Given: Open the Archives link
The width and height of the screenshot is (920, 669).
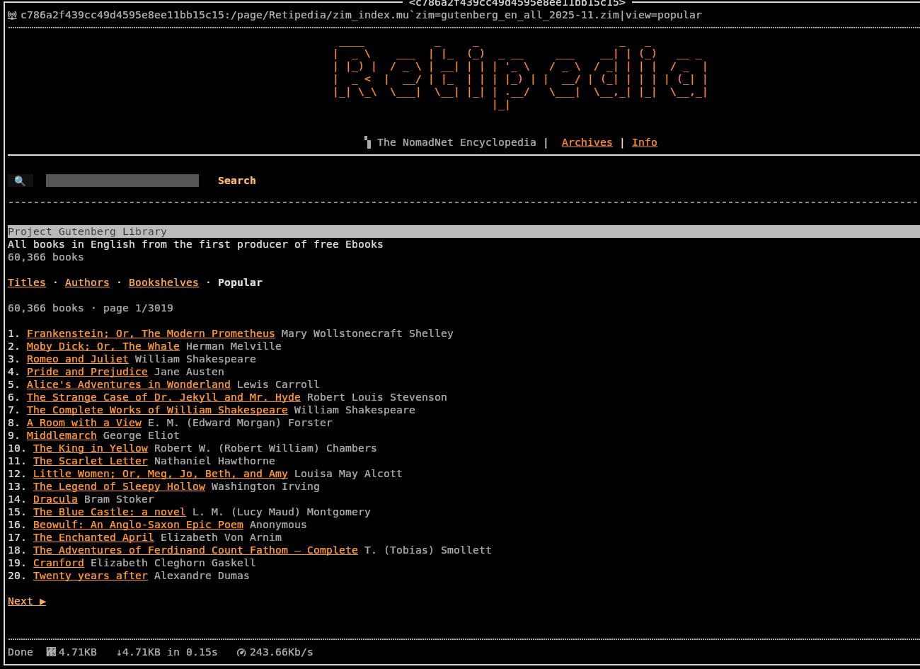Looking at the screenshot, I should click(587, 142).
